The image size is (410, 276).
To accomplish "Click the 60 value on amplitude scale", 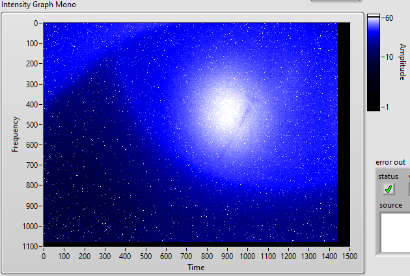I will (389, 18).
